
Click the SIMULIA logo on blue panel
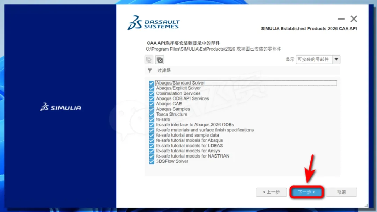point(61,107)
